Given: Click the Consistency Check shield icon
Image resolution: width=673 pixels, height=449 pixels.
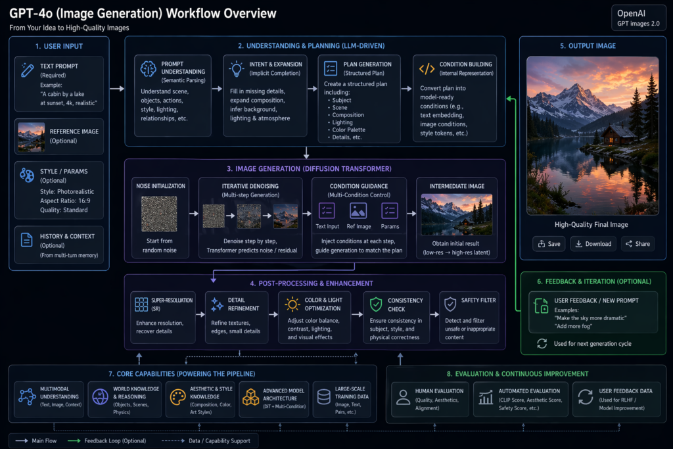Looking at the screenshot, I should (x=376, y=302).
